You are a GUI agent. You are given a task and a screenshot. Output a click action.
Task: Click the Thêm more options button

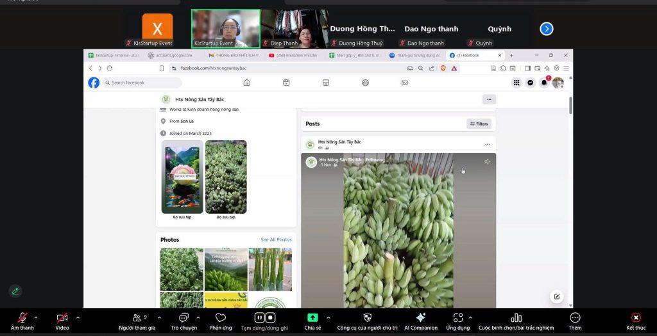pyautogui.click(x=575, y=317)
